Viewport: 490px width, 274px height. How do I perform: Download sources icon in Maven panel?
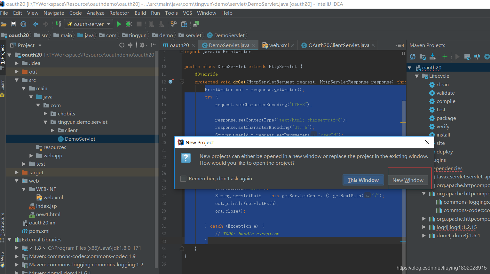(x=432, y=57)
